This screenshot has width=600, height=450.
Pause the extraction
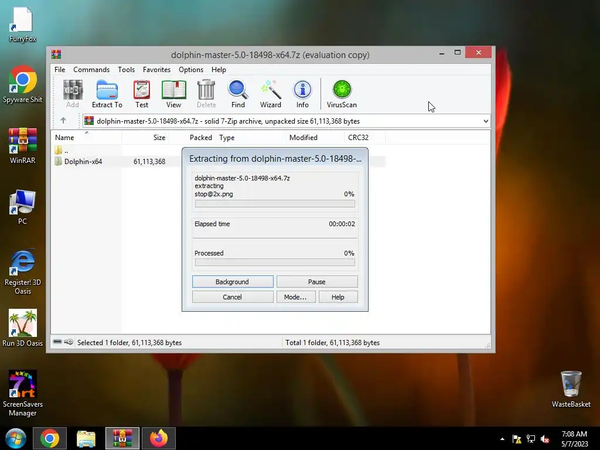(x=317, y=282)
